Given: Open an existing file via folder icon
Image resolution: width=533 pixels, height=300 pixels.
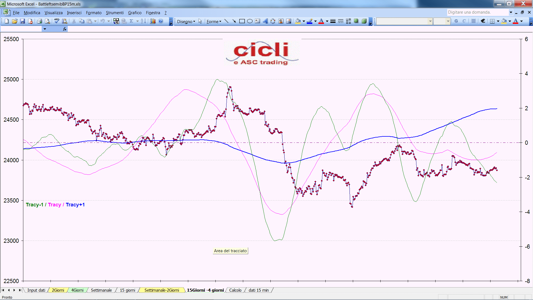Looking at the screenshot, I should point(15,21).
